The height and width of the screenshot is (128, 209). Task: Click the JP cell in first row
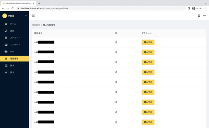(116, 42)
